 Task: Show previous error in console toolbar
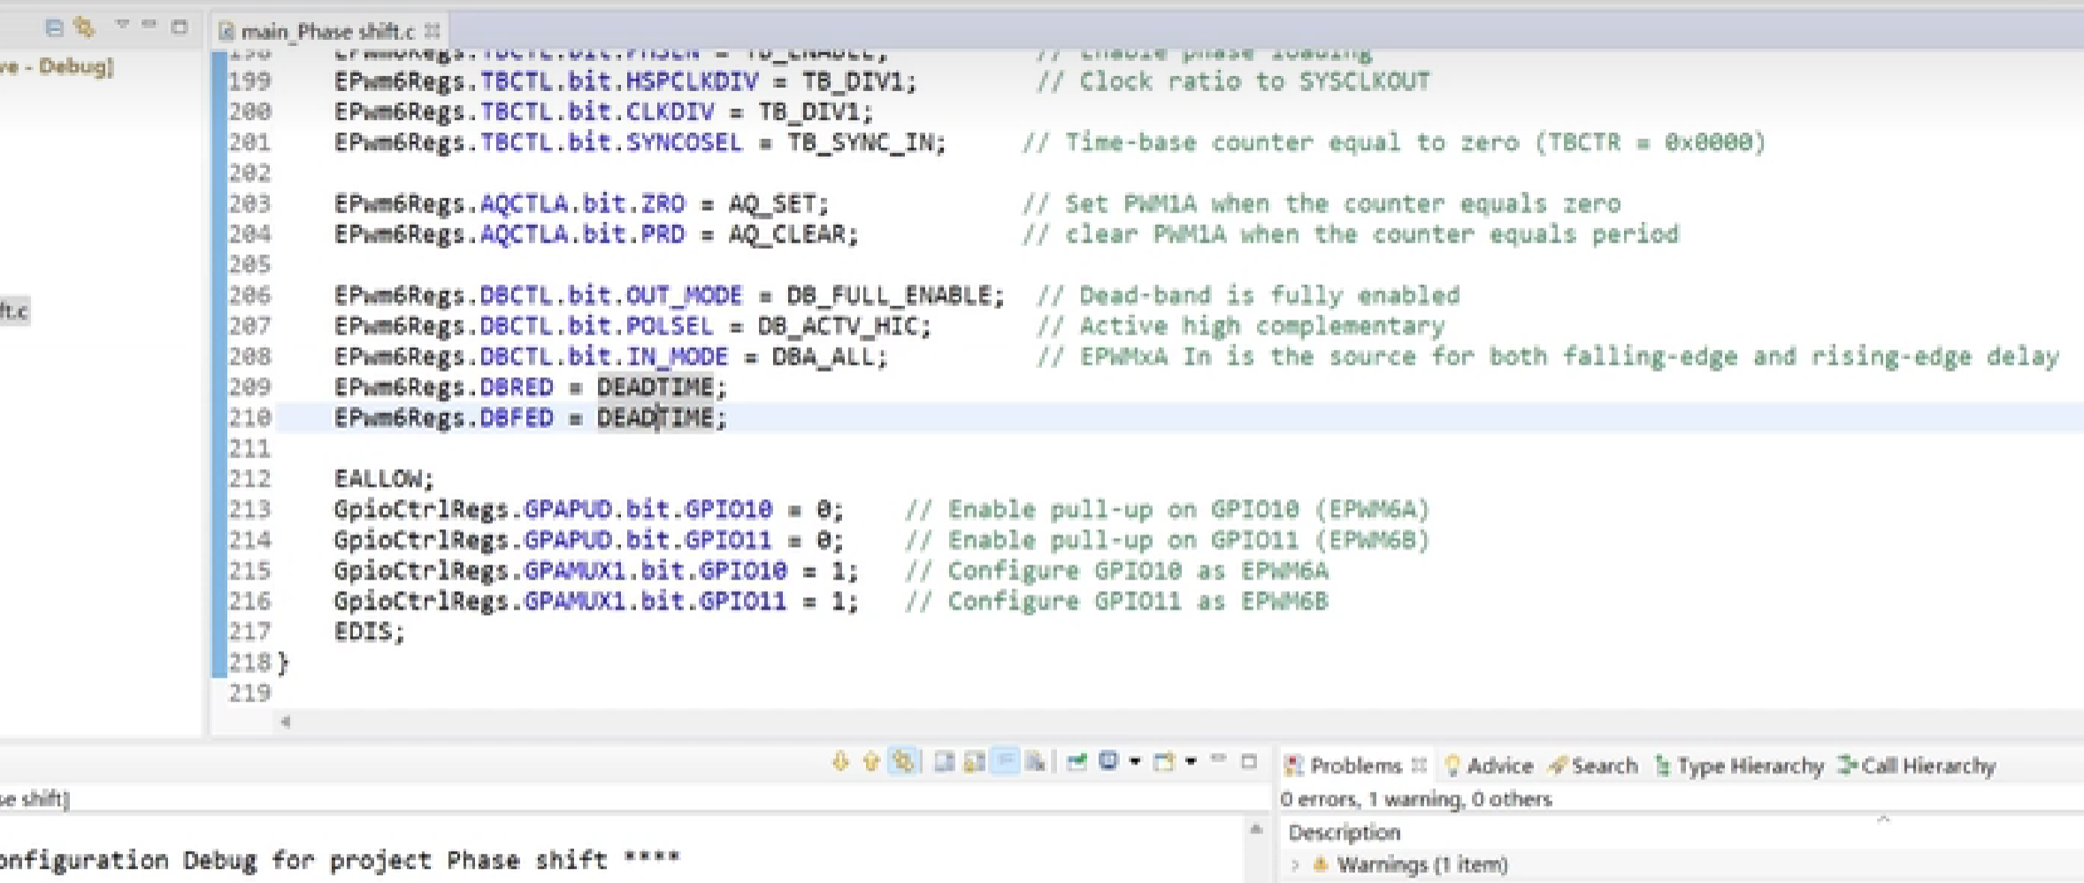(x=871, y=761)
